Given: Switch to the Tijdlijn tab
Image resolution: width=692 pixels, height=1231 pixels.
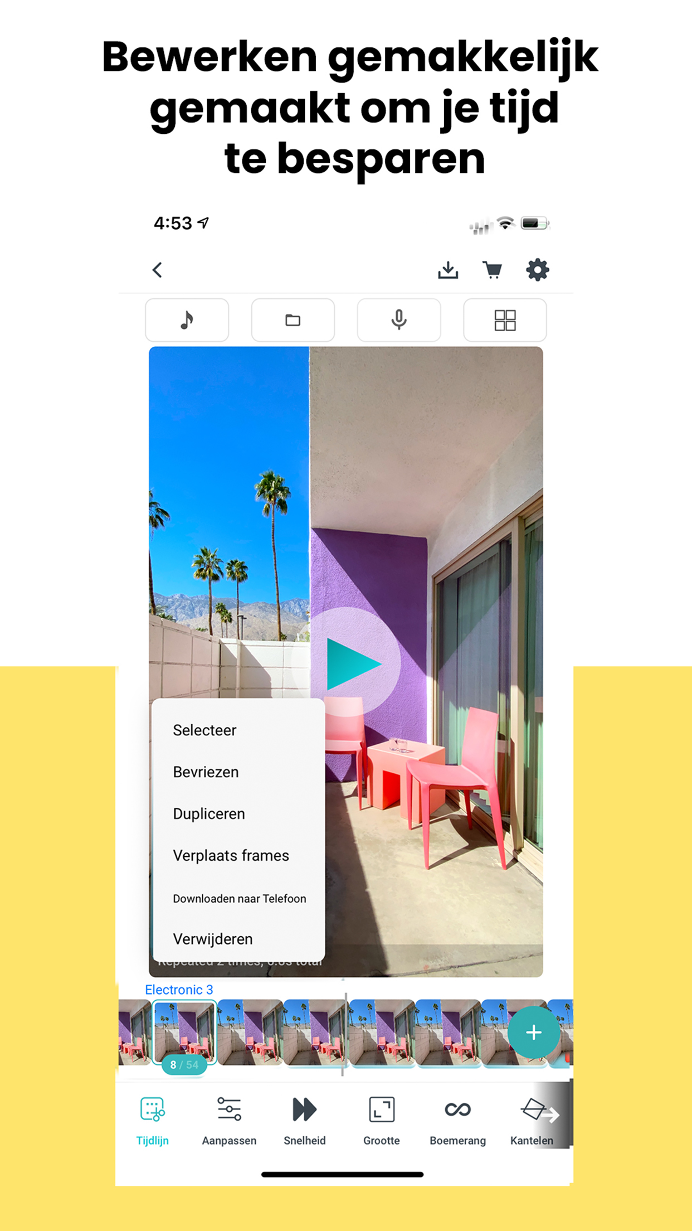Looking at the screenshot, I should 152,1121.
